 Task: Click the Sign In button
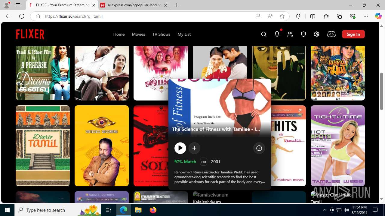coord(353,34)
